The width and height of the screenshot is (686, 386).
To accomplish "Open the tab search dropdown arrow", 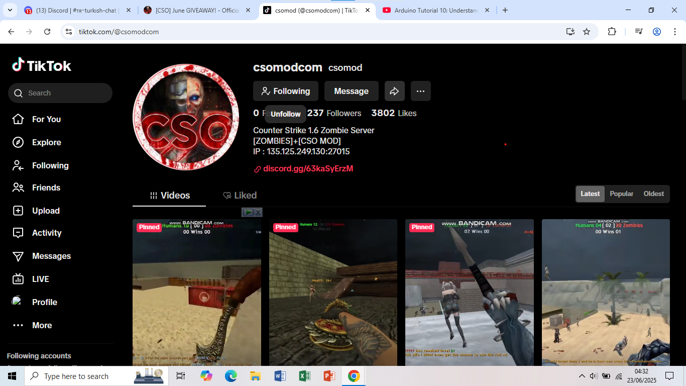I will coord(10,10).
